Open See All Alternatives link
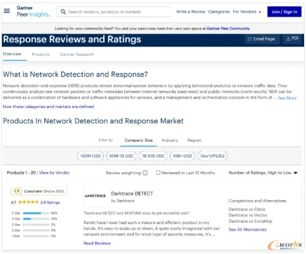 pos(248,230)
